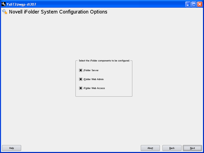Screen dimensions: 204x153
Task: Abort the iFolder configuration
Action: coord(150,148)
